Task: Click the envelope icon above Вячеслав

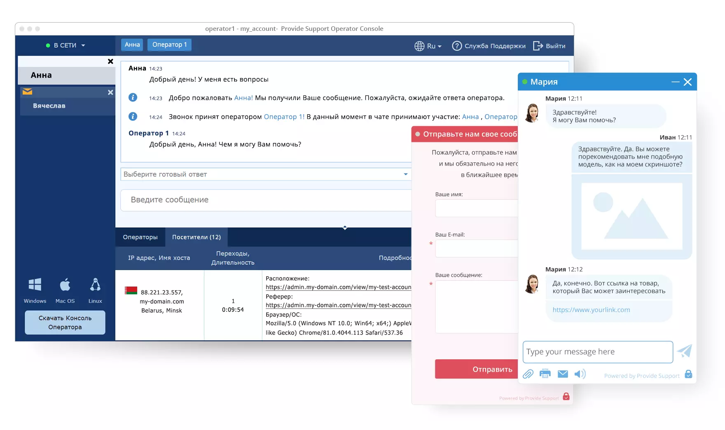Action: (28, 92)
